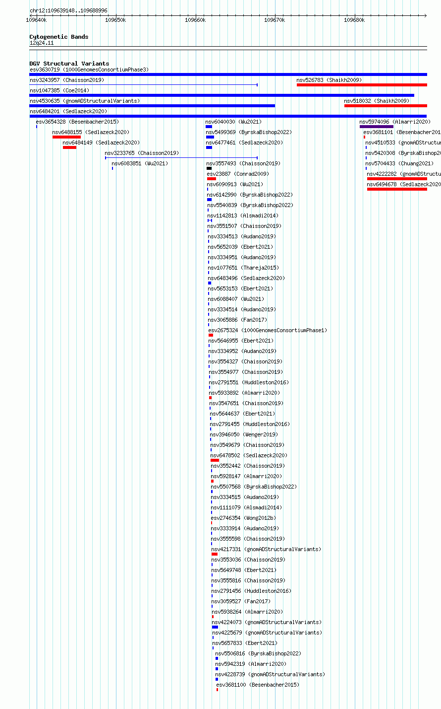Select the red bar under nsv6478502
The width and height of the screenshot is (441, 709).
pos(215,460)
